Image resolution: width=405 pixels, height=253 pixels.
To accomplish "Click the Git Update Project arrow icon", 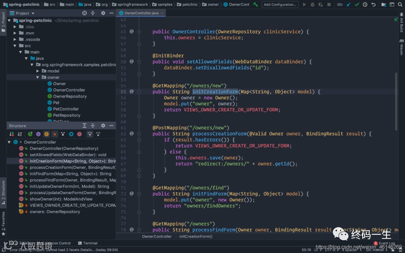I will pos(349,4).
